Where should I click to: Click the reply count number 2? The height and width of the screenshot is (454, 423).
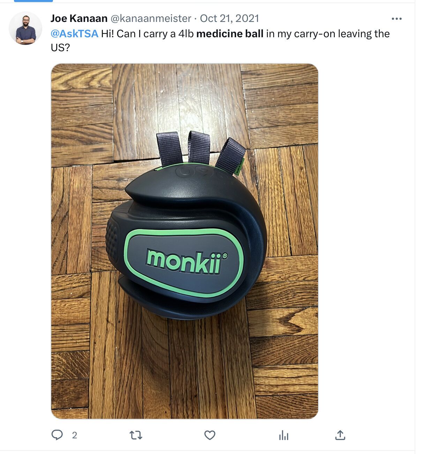(74, 435)
